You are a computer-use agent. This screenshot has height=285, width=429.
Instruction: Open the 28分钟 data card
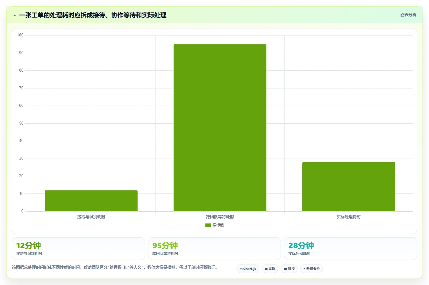(x=350, y=249)
